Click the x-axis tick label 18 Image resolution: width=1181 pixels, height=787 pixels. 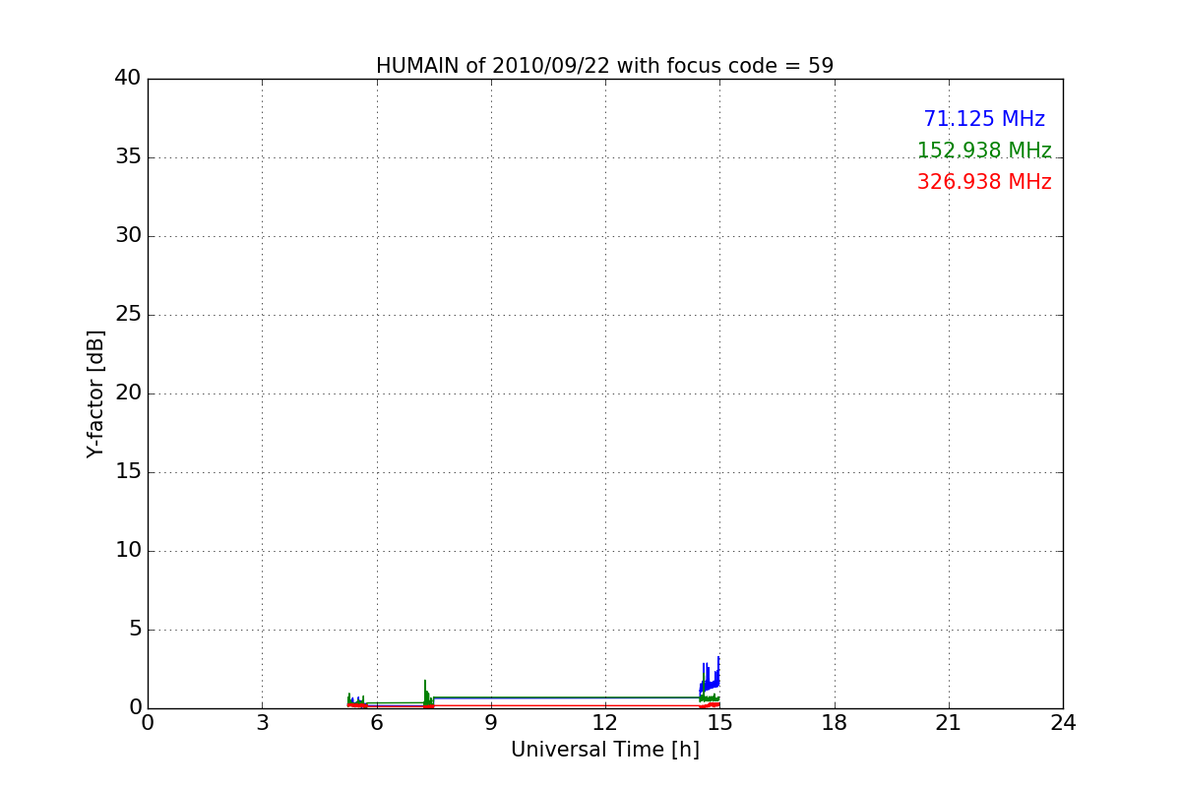click(x=835, y=722)
